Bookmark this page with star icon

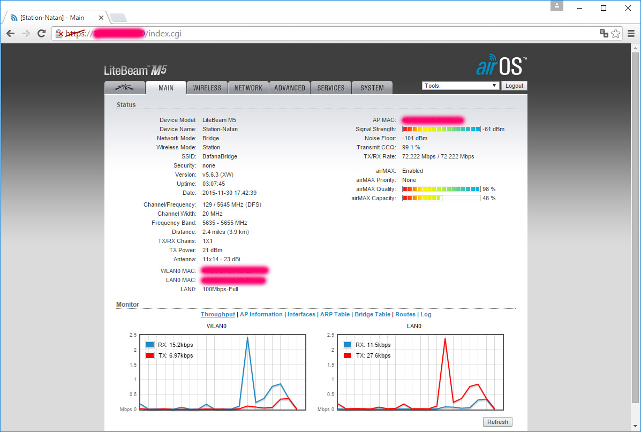click(x=616, y=33)
